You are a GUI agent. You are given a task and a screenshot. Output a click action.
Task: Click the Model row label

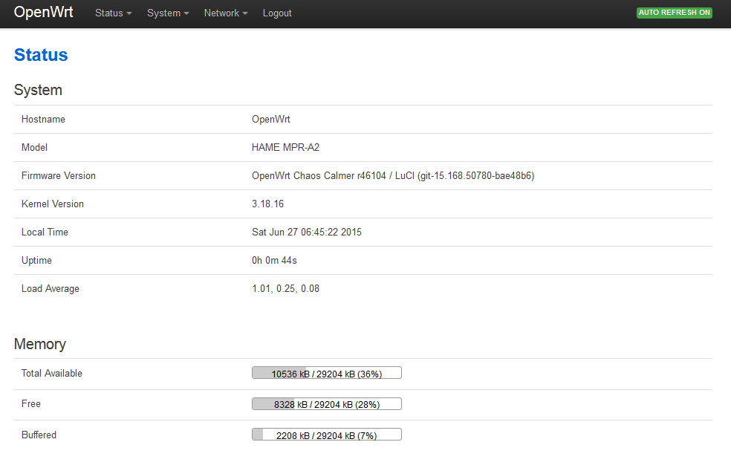[34, 147]
